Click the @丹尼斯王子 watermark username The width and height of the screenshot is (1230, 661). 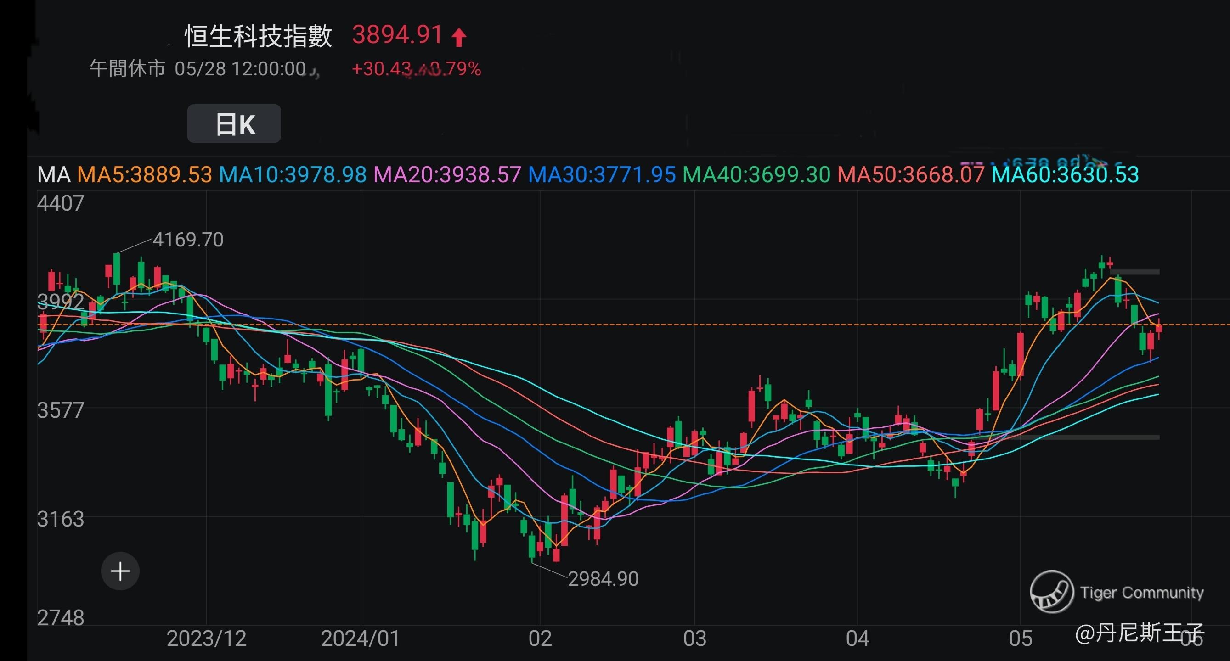tap(1139, 633)
